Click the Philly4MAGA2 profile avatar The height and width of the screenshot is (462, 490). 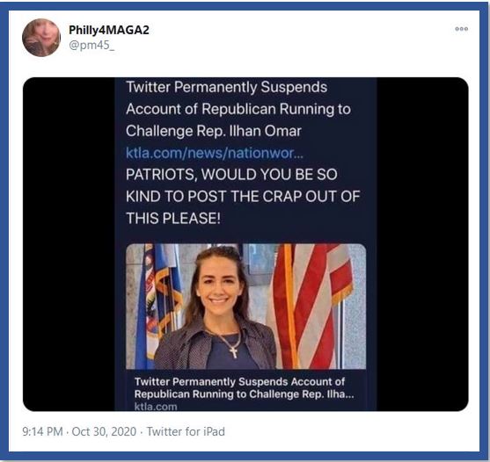click(x=41, y=38)
